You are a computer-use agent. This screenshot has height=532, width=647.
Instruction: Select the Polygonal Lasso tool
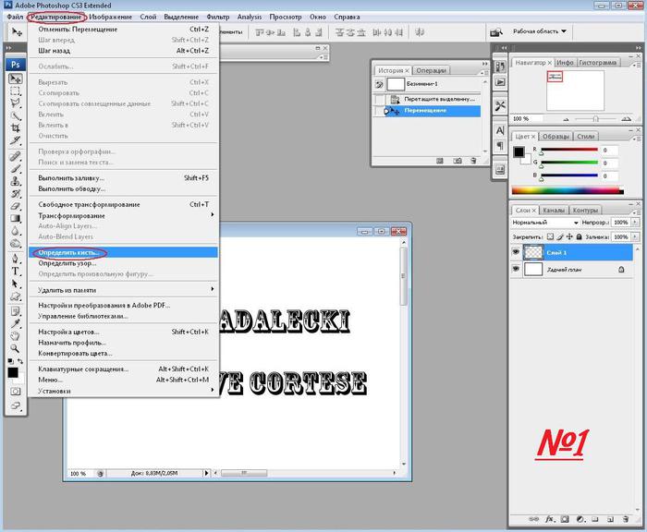(16, 103)
